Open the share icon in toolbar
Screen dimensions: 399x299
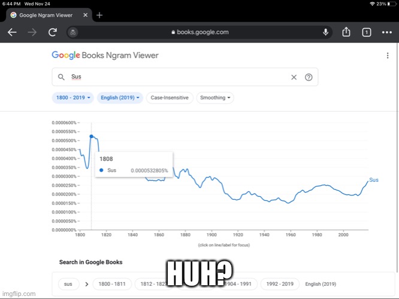click(x=346, y=32)
